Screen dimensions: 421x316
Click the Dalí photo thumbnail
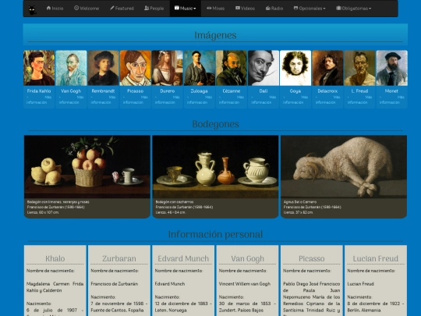point(264,68)
